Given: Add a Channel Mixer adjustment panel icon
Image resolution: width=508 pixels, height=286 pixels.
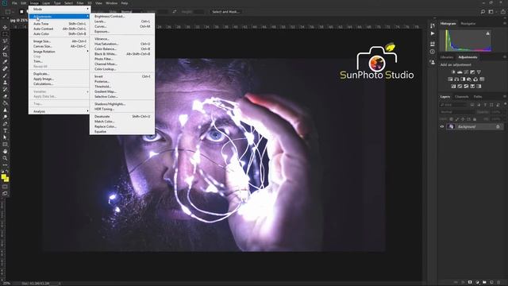Looking at the screenshot, I should click(x=475, y=79).
